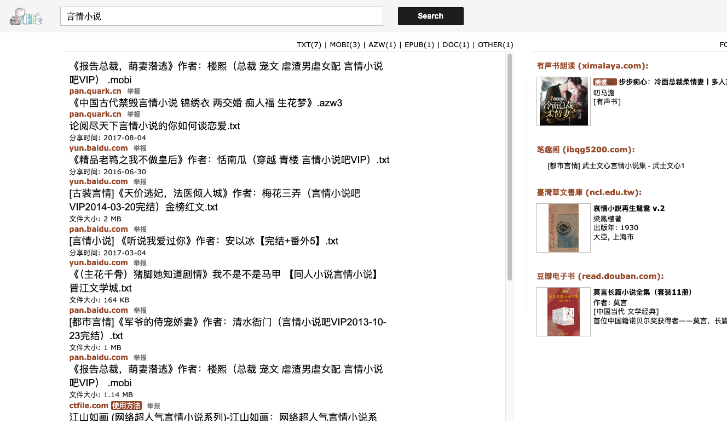Filter results by DOC(1)

pos(456,45)
